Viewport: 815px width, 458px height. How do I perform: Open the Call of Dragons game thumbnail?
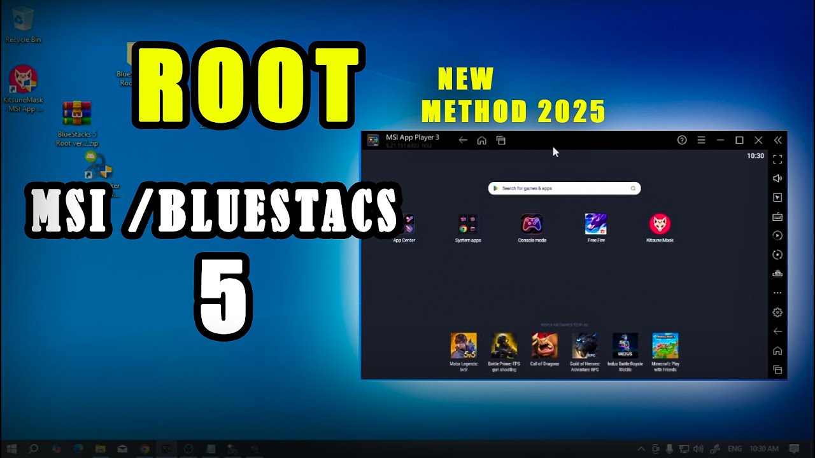tap(544, 345)
